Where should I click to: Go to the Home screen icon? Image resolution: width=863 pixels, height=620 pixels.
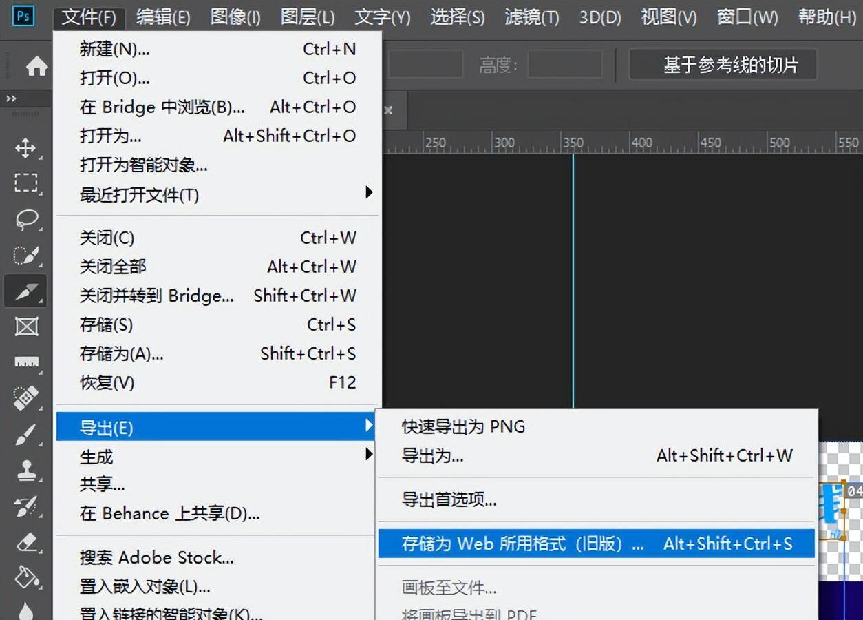click(36, 66)
